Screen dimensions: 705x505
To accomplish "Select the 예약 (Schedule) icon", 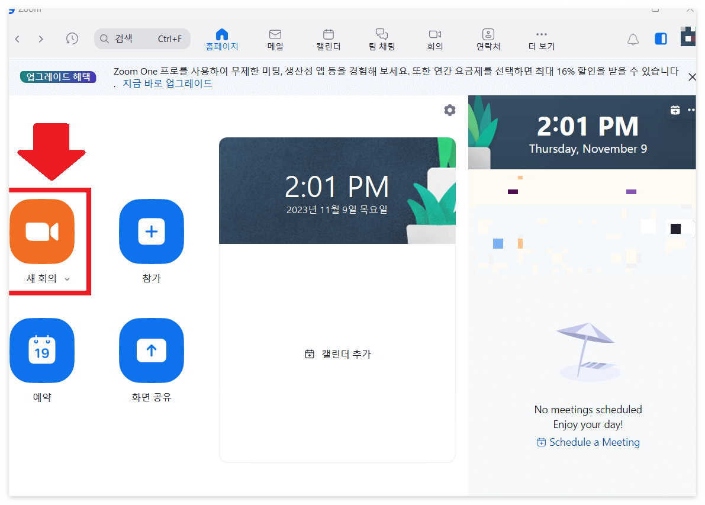I will pyautogui.click(x=42, y=350).
